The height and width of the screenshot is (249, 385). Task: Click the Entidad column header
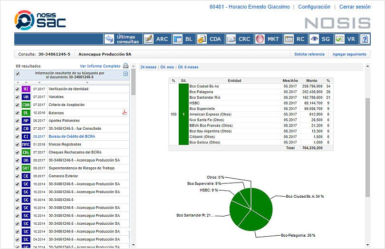click(x=234, y=80)
